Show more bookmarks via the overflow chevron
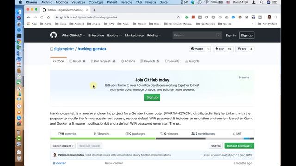This screenshot has height=166, width=296. (252, 24)
